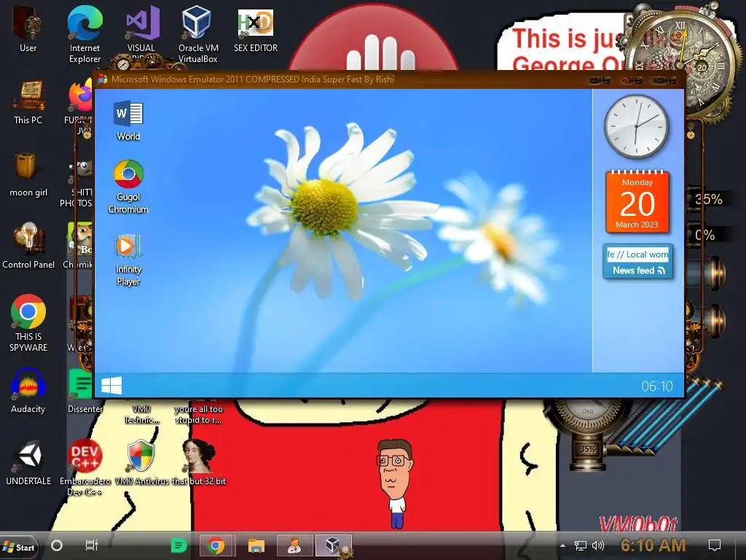Open the volume tray icon

pyautogui.click(x=597, y=545)
